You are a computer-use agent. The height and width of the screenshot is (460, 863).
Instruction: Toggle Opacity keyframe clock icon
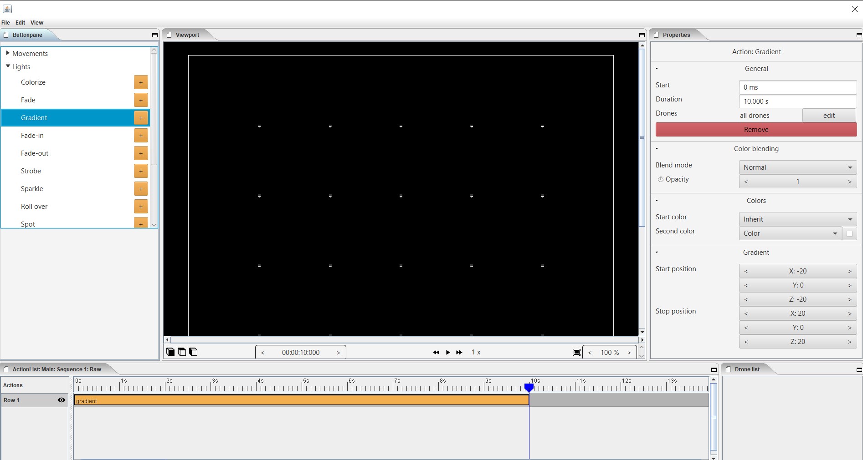(x=660, y=179)
